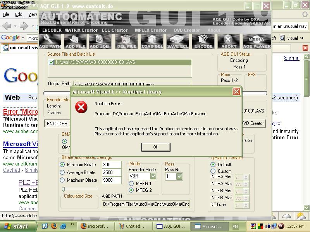The height and width of the screenshot is (232, 310).
Task: Select the Maximum Bitrate radio button
Action: point(62,180)
